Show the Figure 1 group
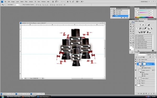 [136, 83]
